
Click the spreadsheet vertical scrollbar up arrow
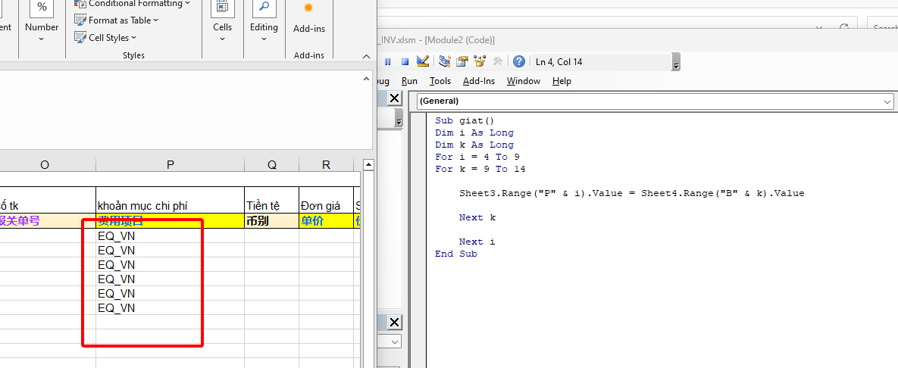[x=369, y=165]
